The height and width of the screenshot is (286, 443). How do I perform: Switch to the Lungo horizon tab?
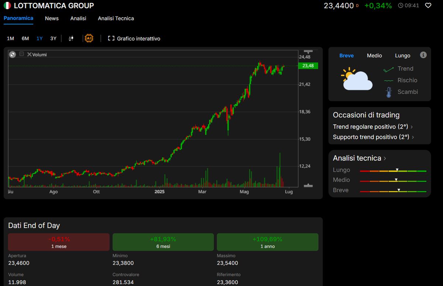click(x=402, y=55)
